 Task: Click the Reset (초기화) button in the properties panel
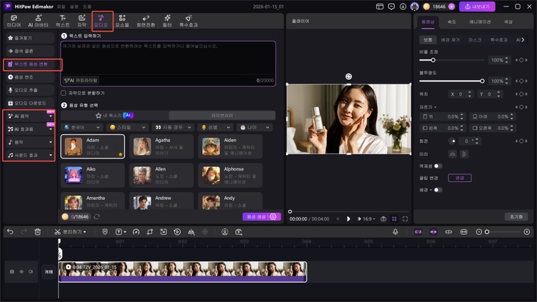[516, 217]
